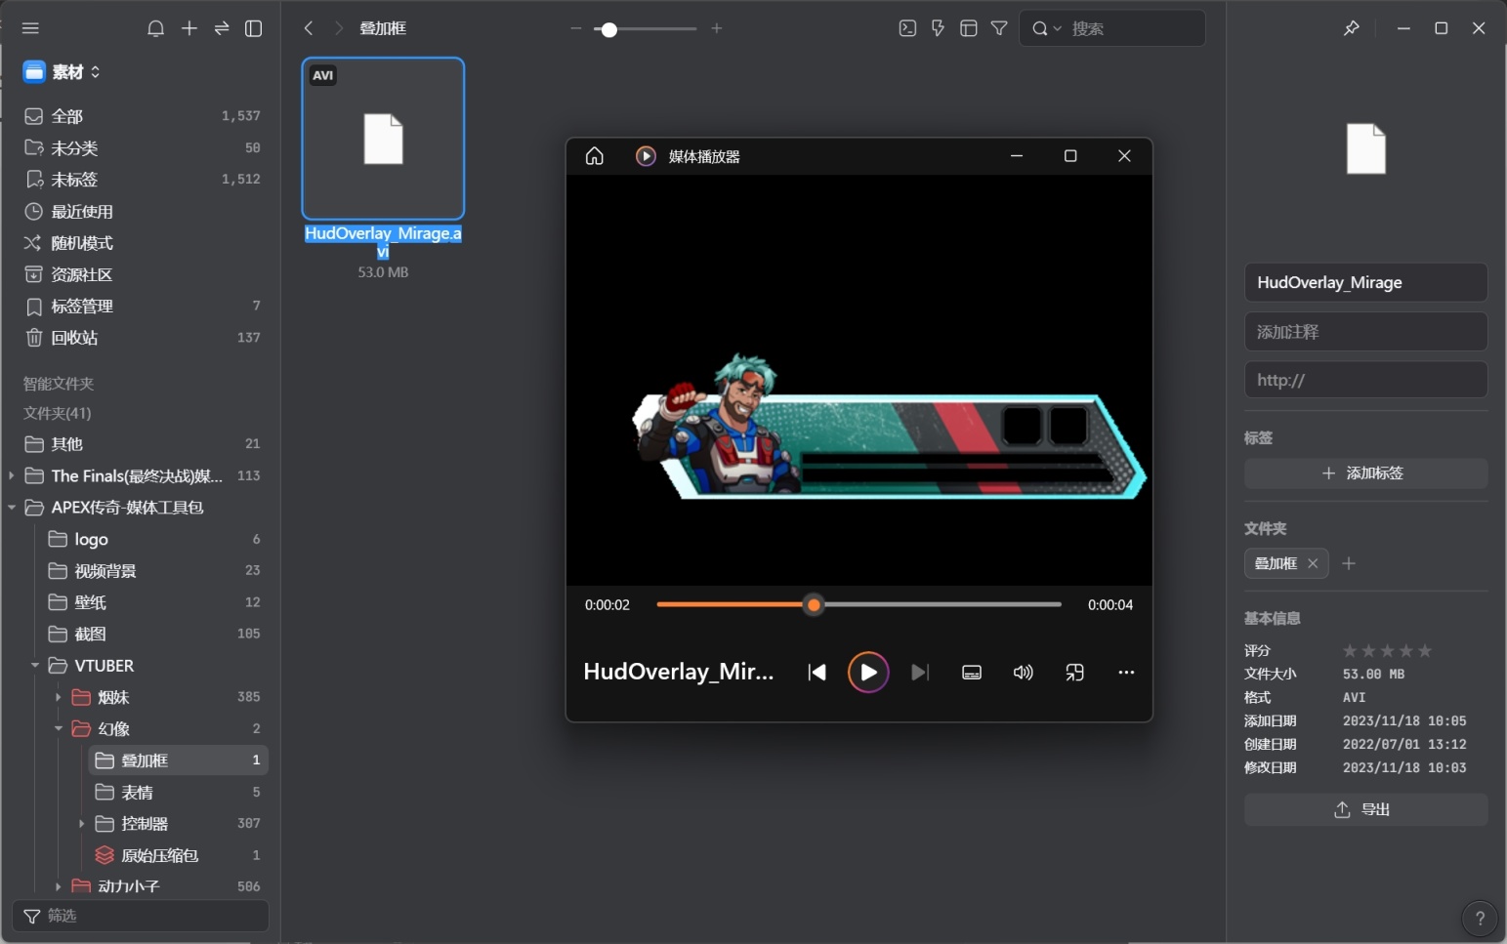Click the 筛选 filter field
The width and height of the screenshot is (1507, 944).
[x=141, y=916]
